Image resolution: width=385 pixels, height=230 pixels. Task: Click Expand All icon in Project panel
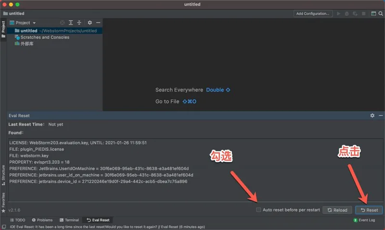pyautogui.click(x=71, y=23)
